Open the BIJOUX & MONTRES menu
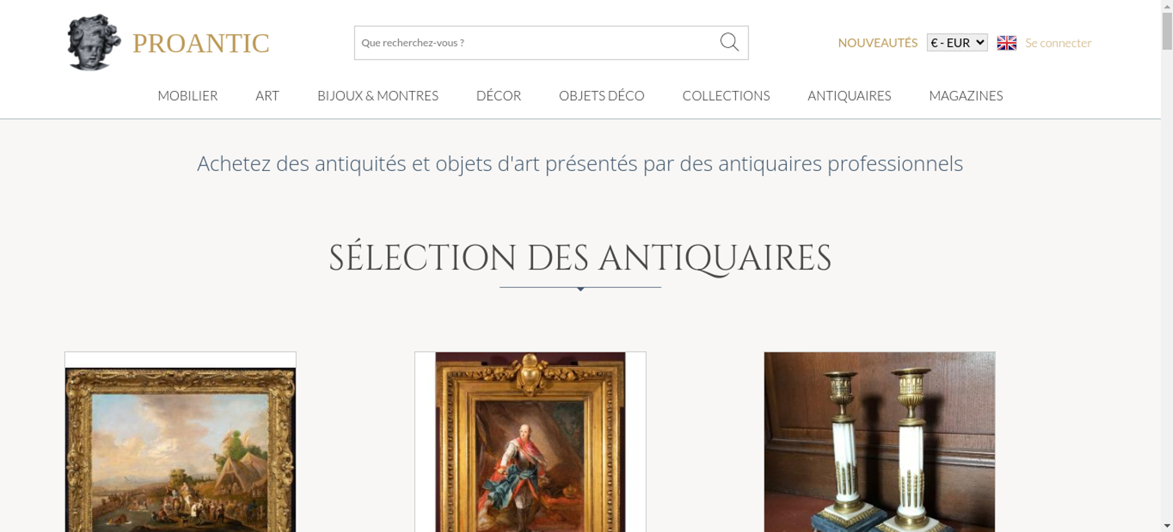The width and height of the screenshot is (1173, 532). pyautogui.click(x=378, y=96)
